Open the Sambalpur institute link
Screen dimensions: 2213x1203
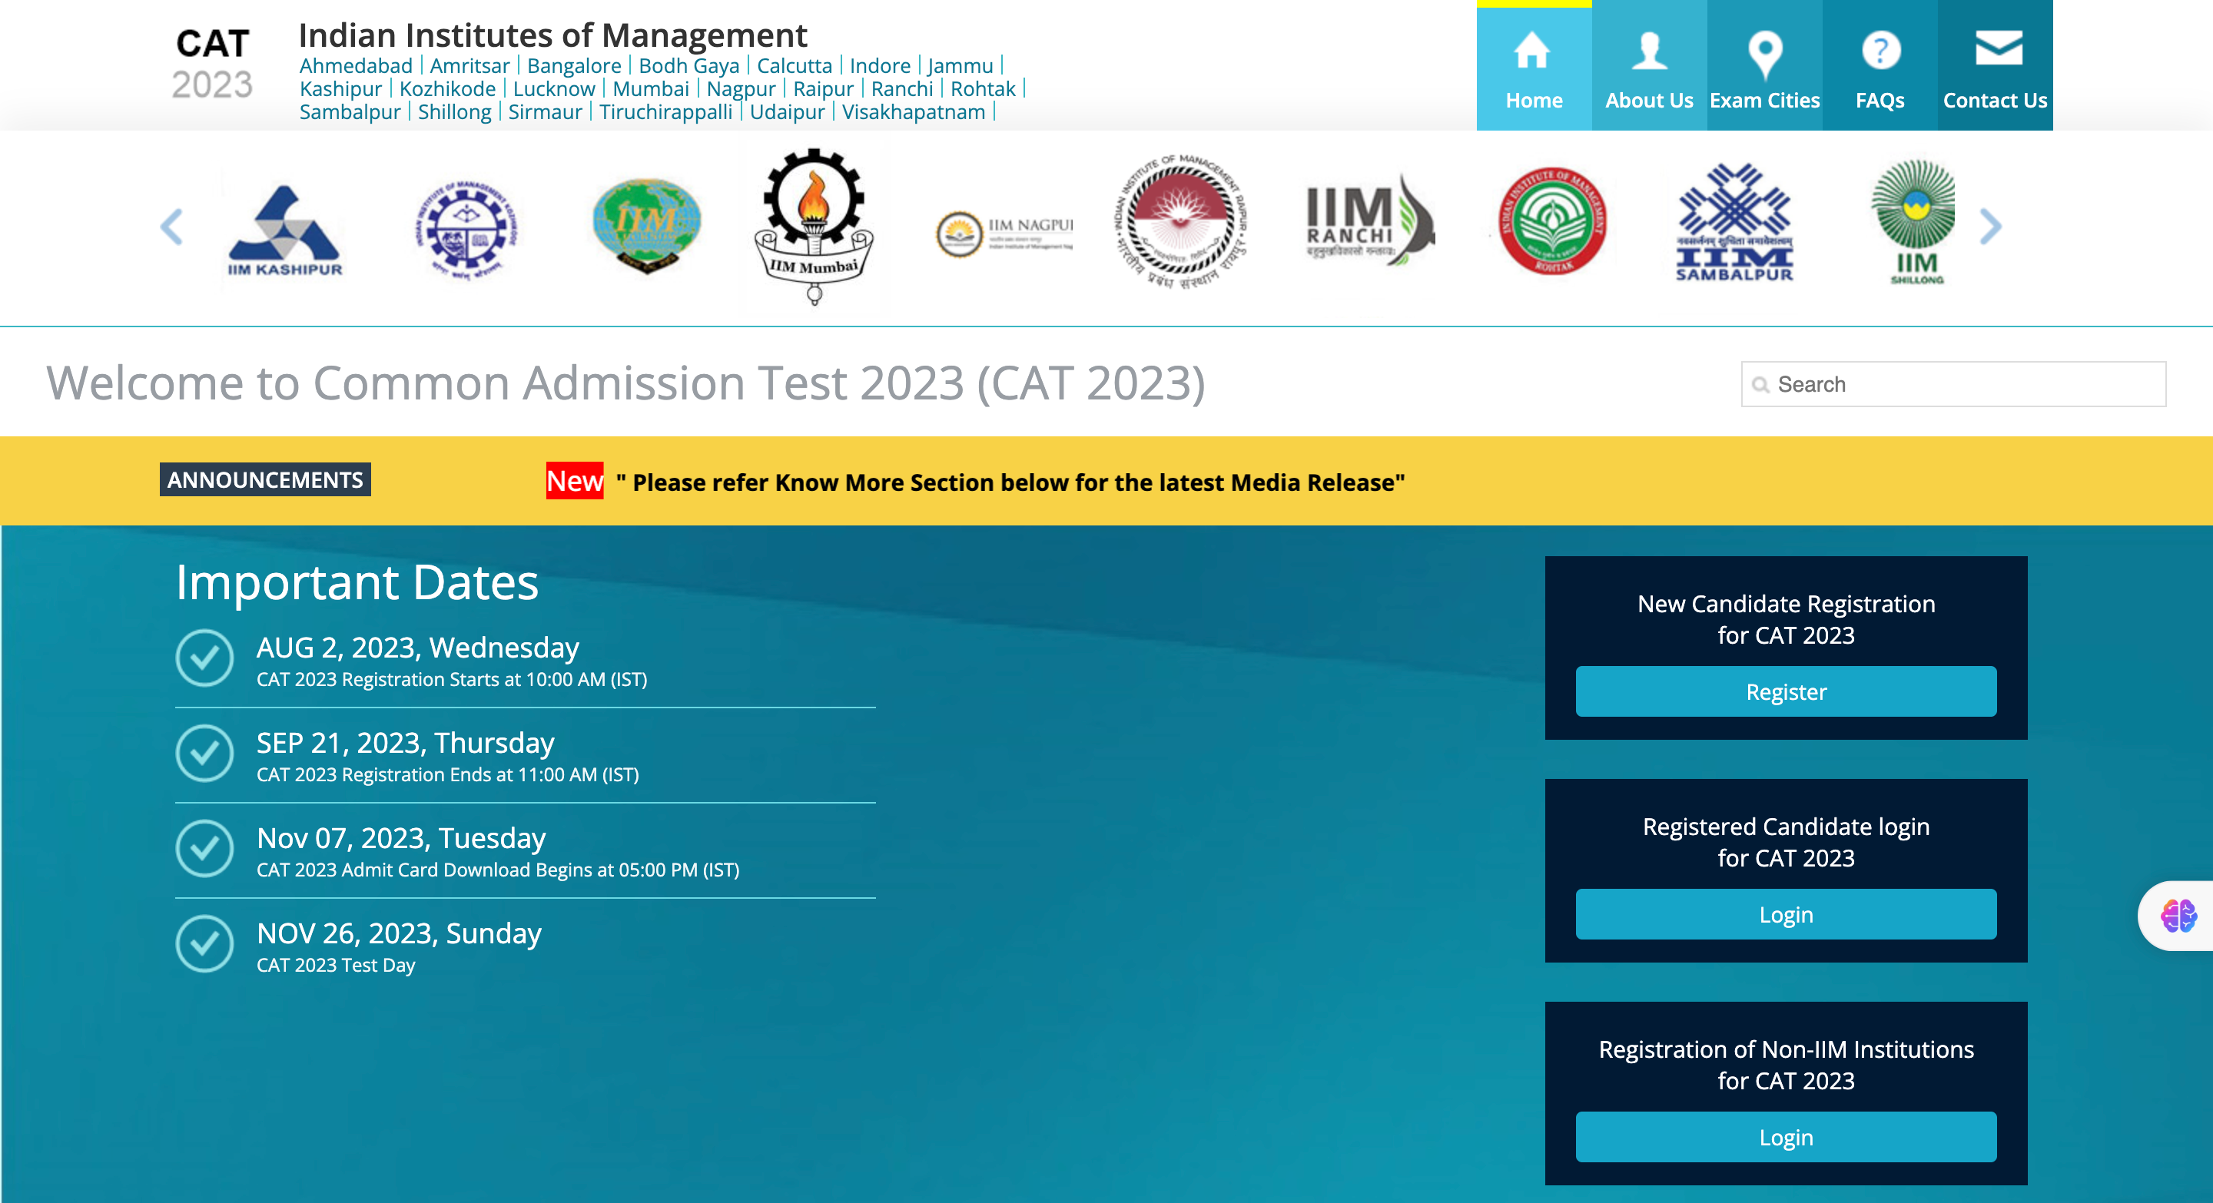pyautogui.click(x=350, y=112)
